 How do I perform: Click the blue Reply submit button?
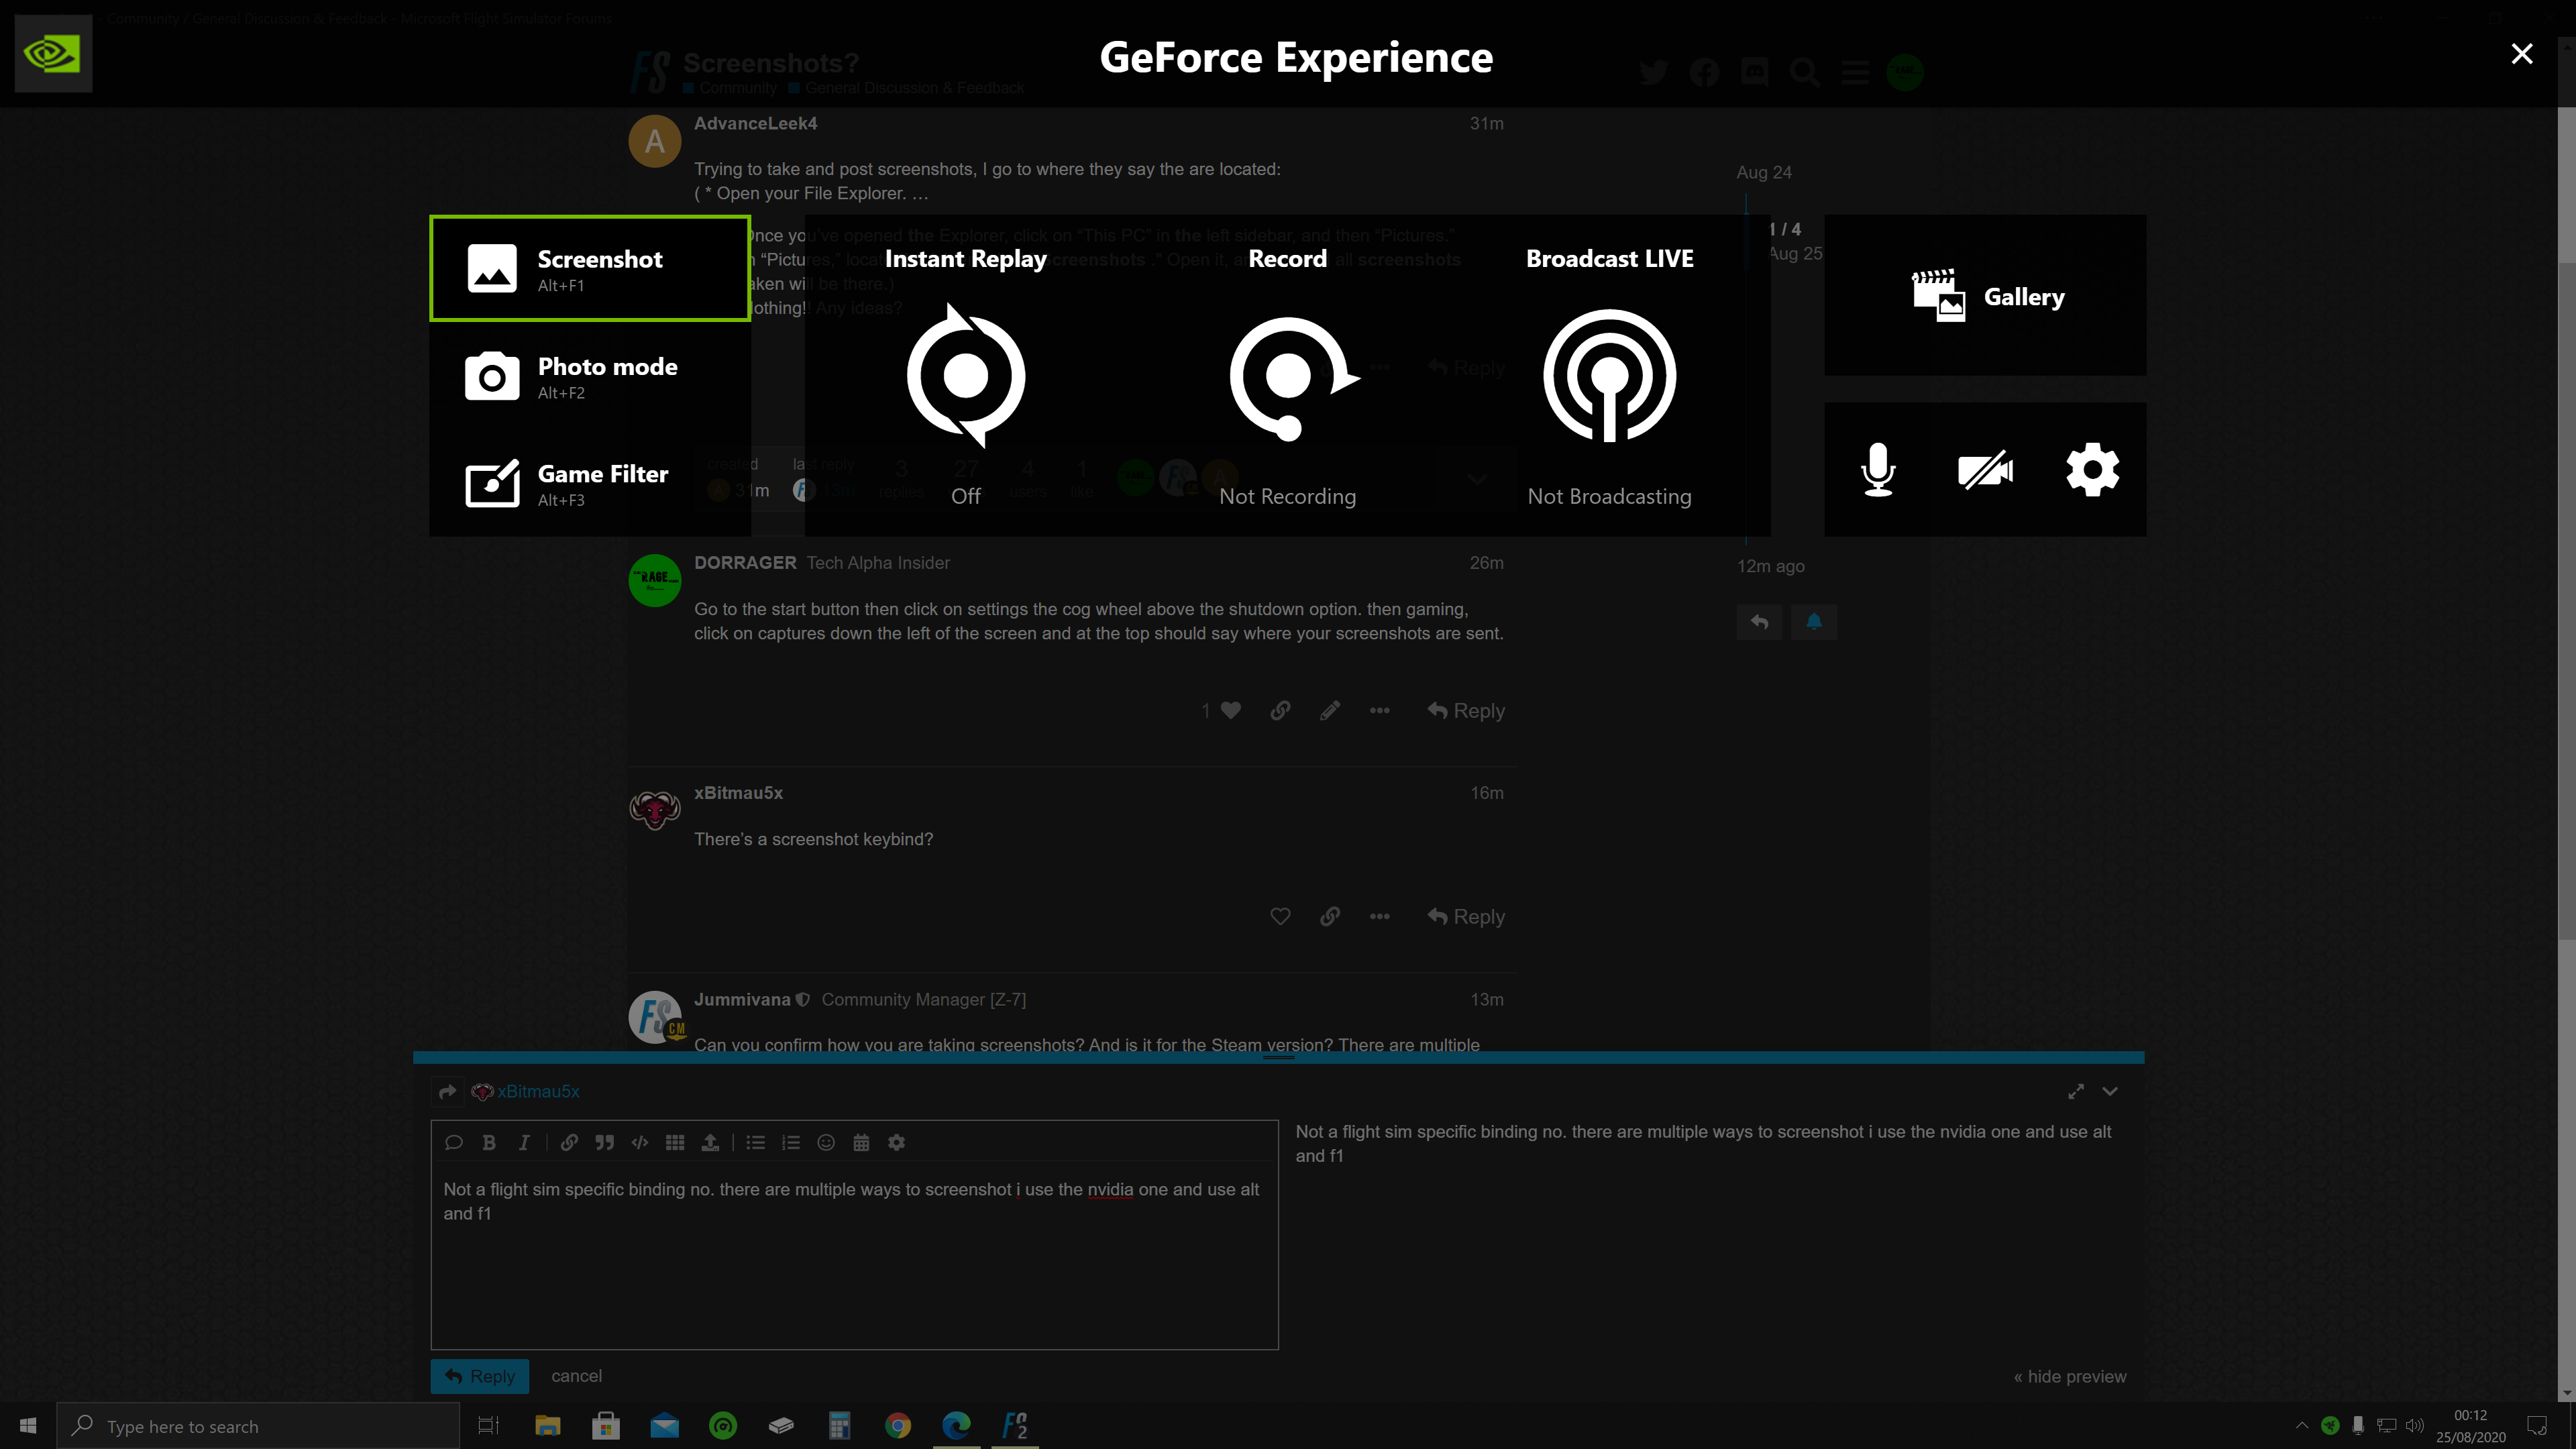point(480,1376)
